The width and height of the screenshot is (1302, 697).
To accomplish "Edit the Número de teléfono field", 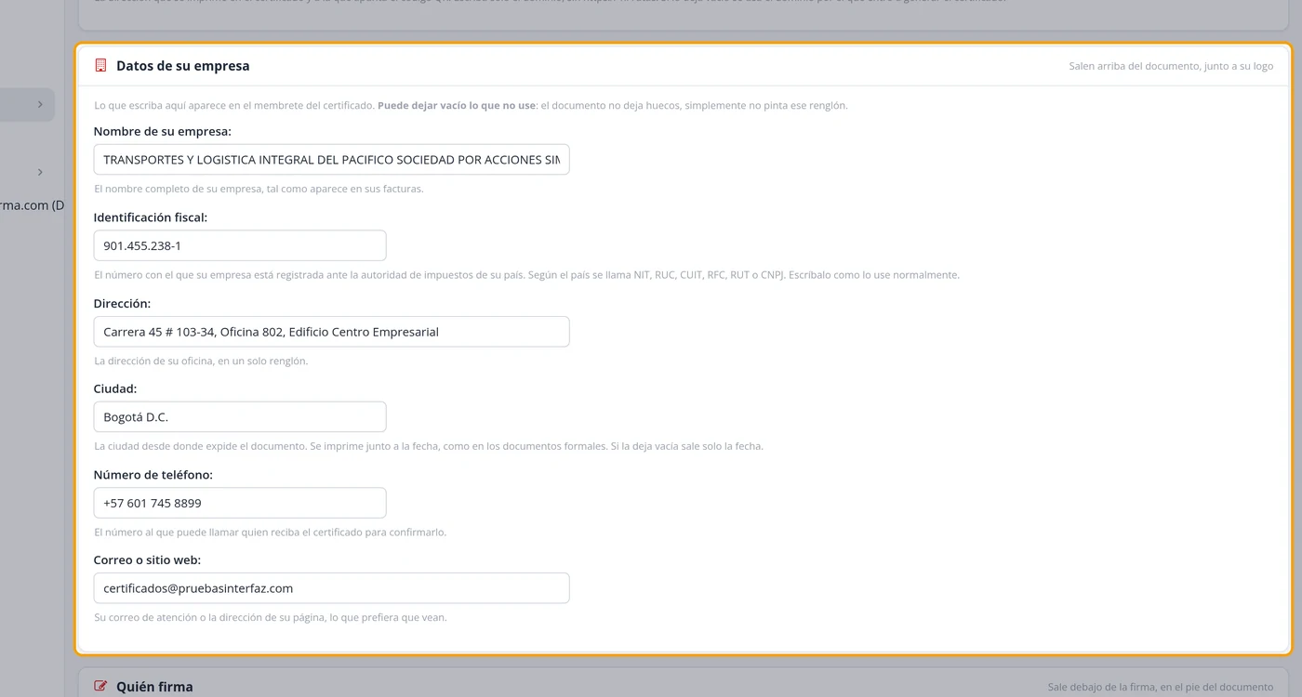I will coord(240,503).
